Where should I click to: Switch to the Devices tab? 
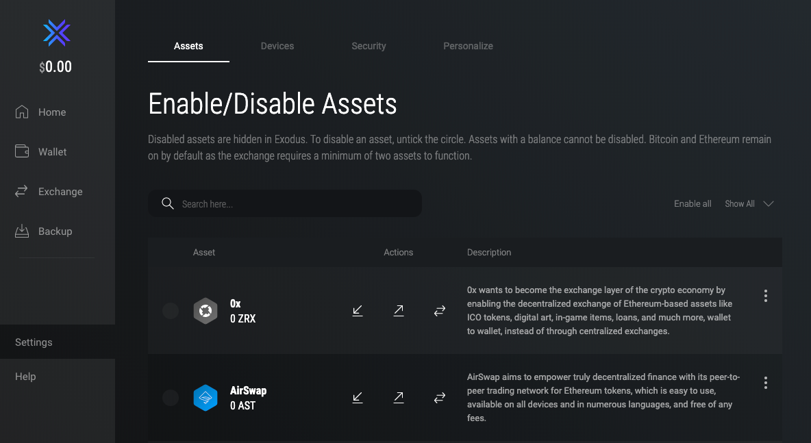[x=277, y=46]
